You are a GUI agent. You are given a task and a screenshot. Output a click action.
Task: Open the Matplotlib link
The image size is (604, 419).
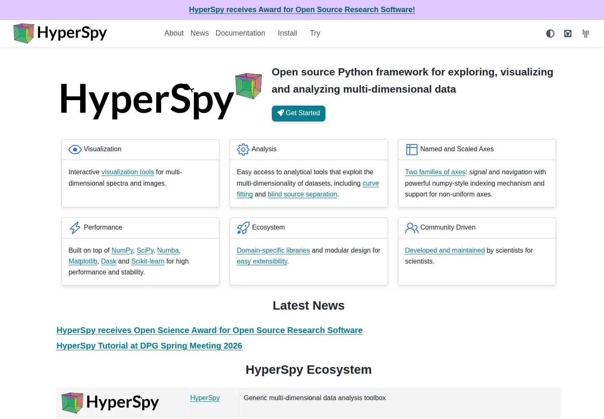tap(83, 261)
